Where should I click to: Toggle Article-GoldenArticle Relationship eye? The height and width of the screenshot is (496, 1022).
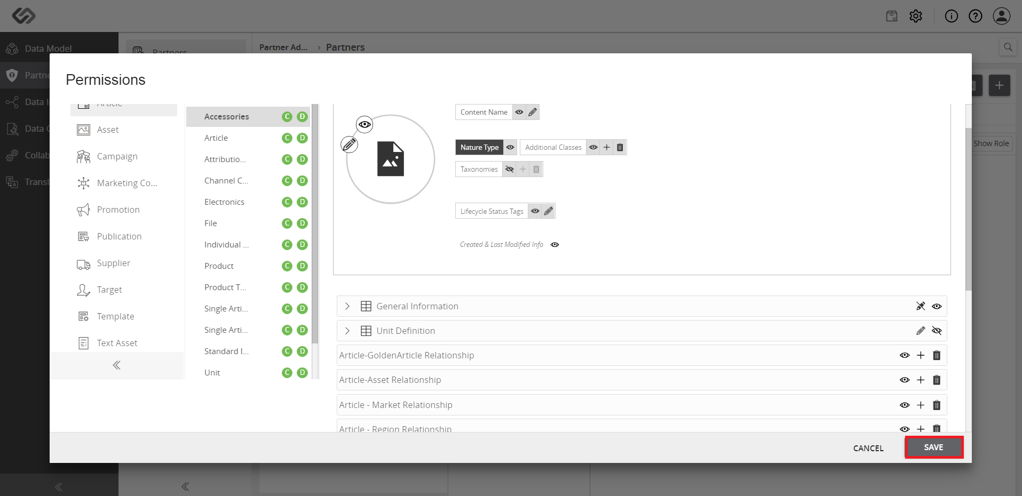tap(905, 355)
